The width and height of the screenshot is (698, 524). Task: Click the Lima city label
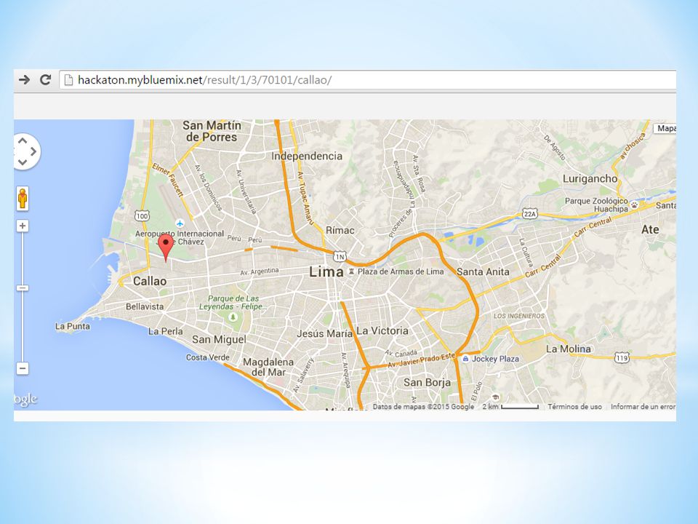tap(326, 271)
